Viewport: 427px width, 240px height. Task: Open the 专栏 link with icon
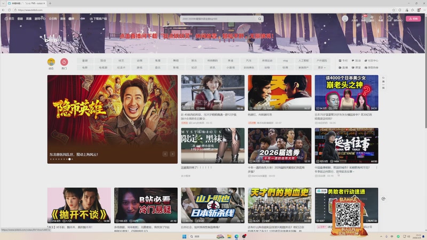pos(343,60)
